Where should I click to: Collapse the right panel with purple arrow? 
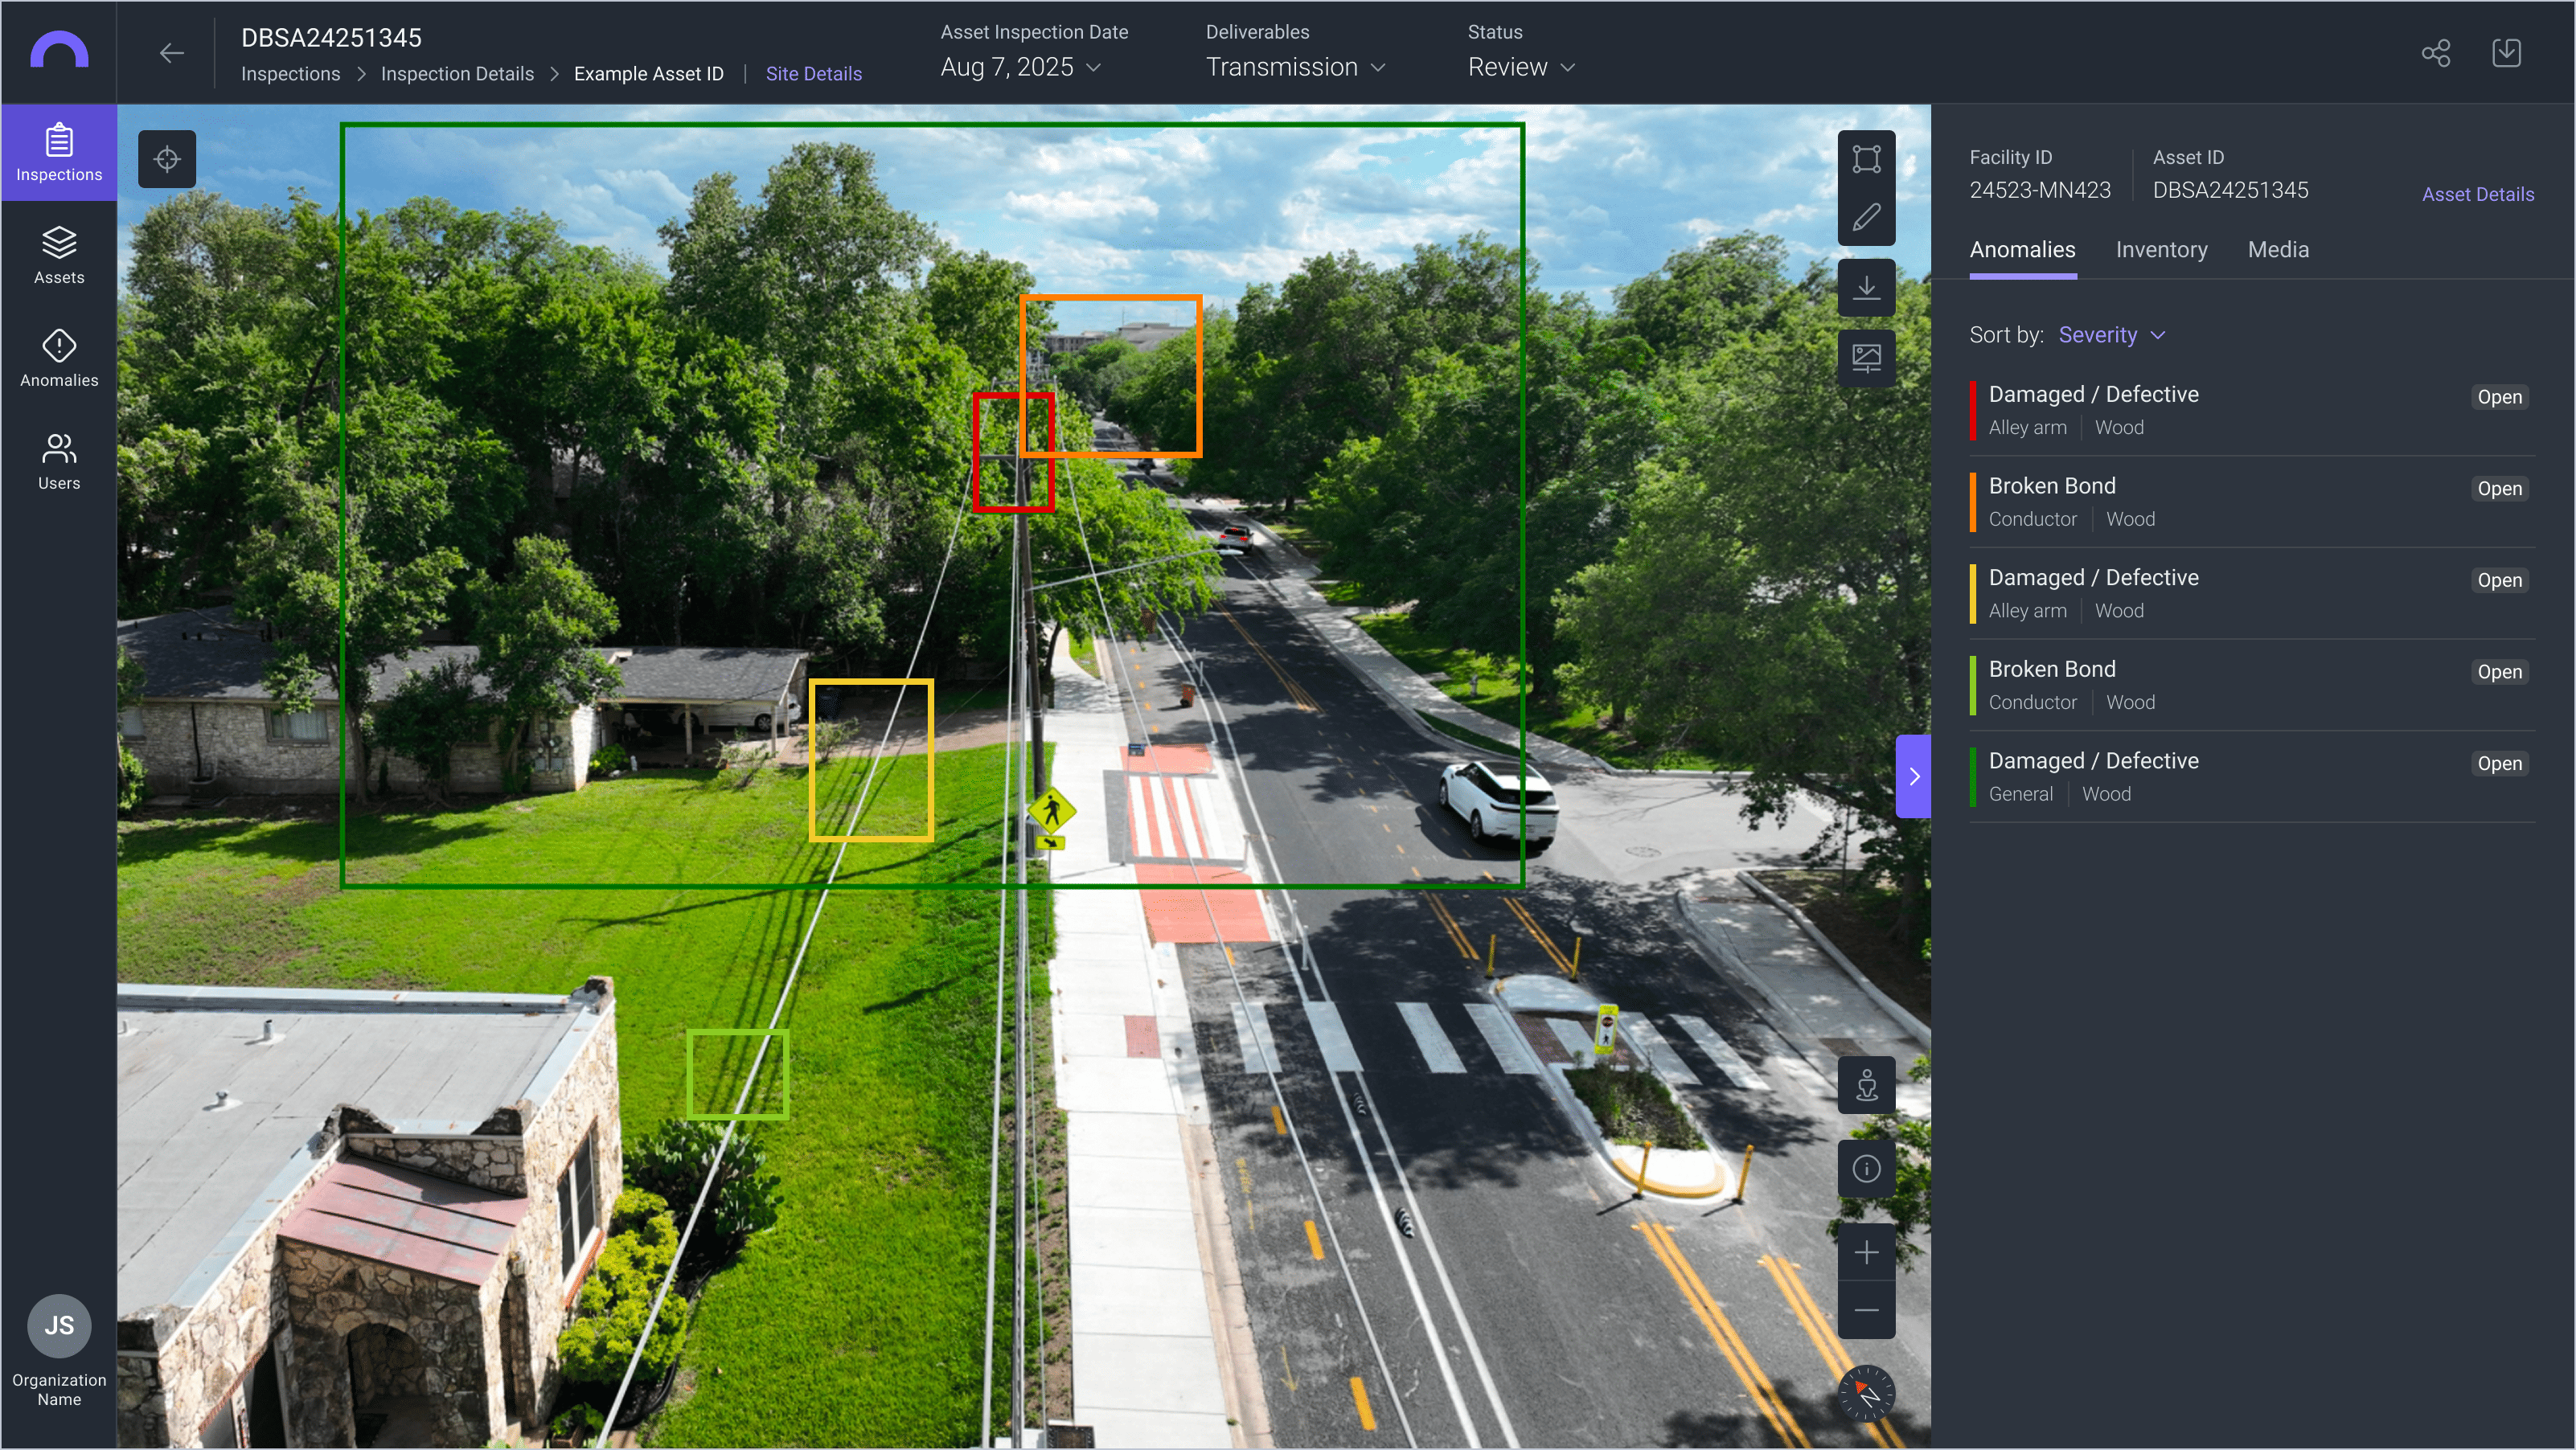(1913, 776)
